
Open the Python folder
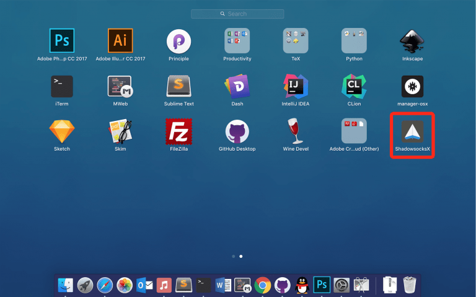[x=354, y=41]
